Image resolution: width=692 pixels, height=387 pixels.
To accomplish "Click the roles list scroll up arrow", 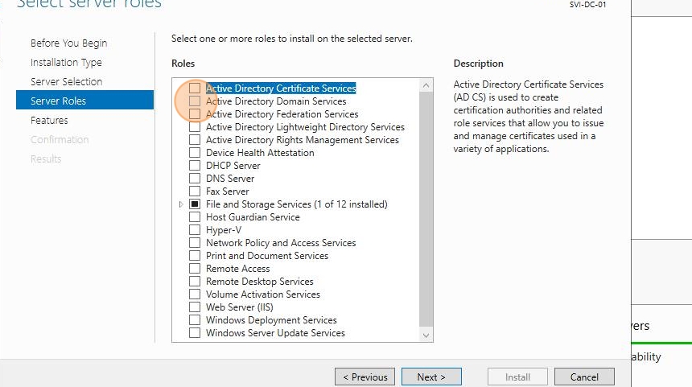I will 426,85.
